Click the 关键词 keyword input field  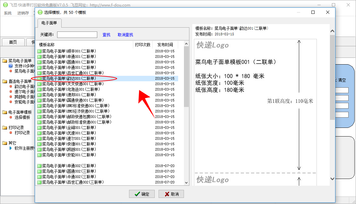click(77, 35)
